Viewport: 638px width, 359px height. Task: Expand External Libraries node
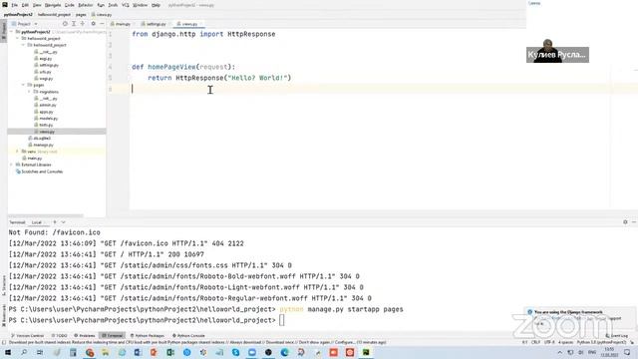[x=11, y=165]
